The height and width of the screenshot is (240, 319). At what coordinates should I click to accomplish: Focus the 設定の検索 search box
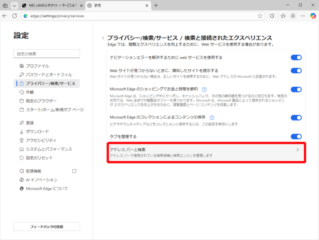pyautogui.click(x=47, y=54)
